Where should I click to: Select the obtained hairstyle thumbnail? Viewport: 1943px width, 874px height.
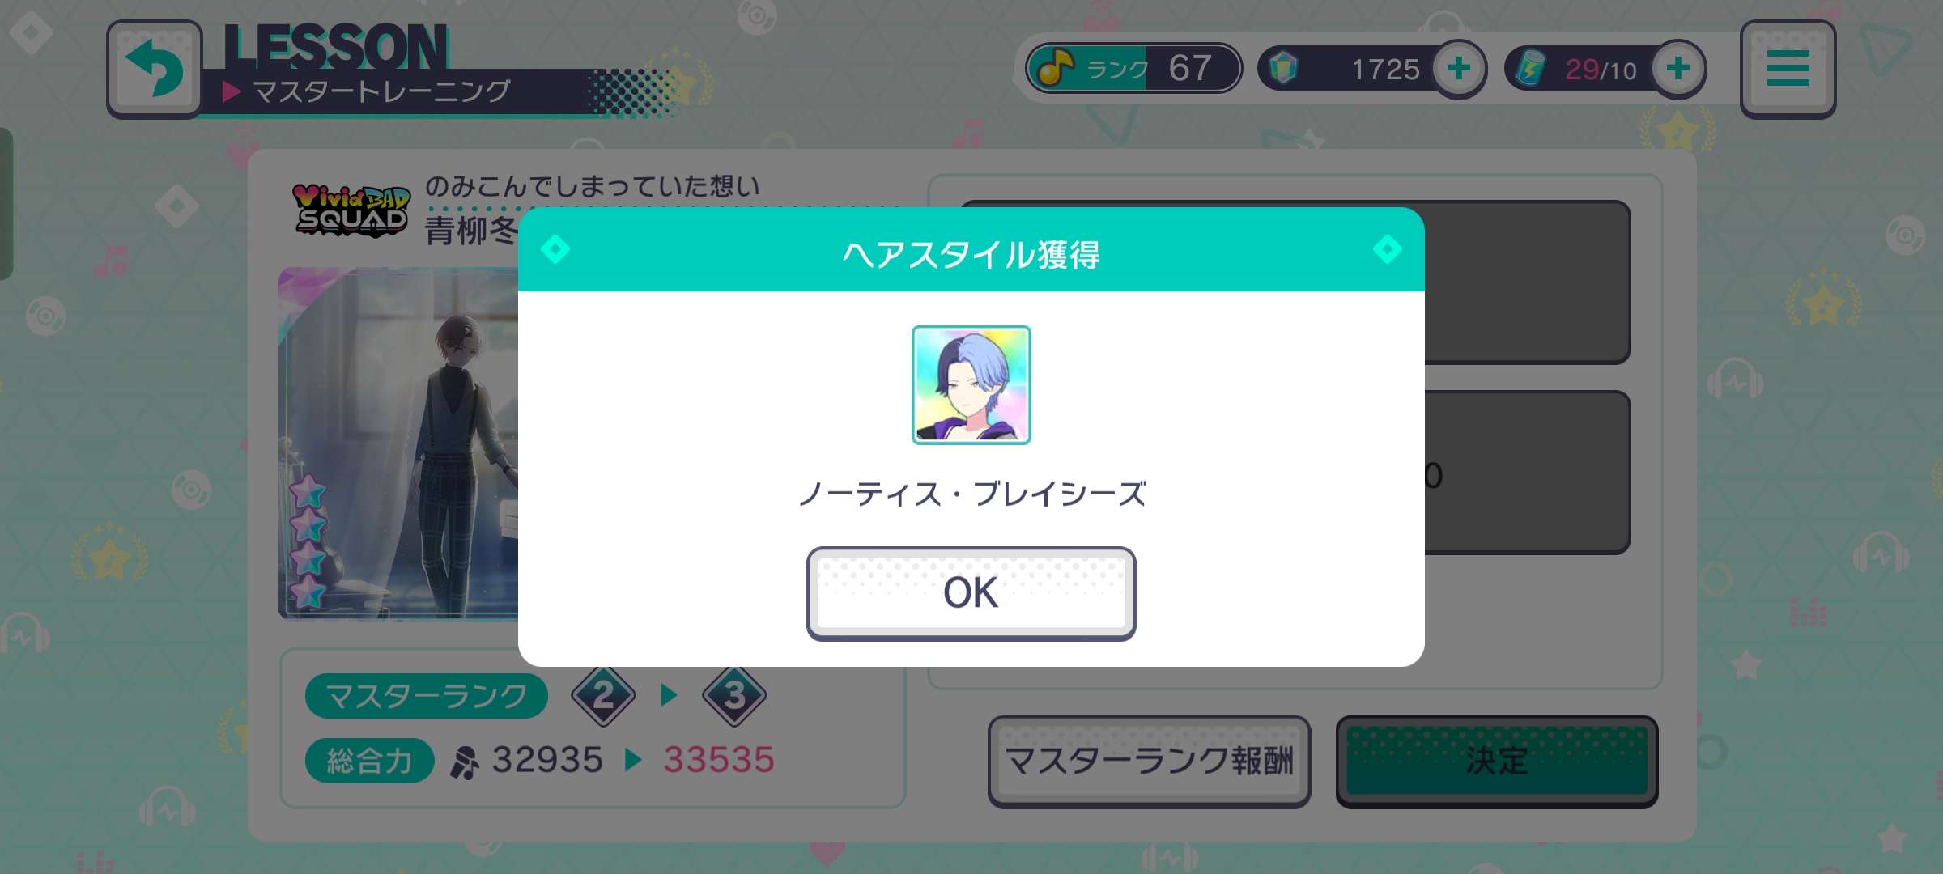[x=971, y=385]
